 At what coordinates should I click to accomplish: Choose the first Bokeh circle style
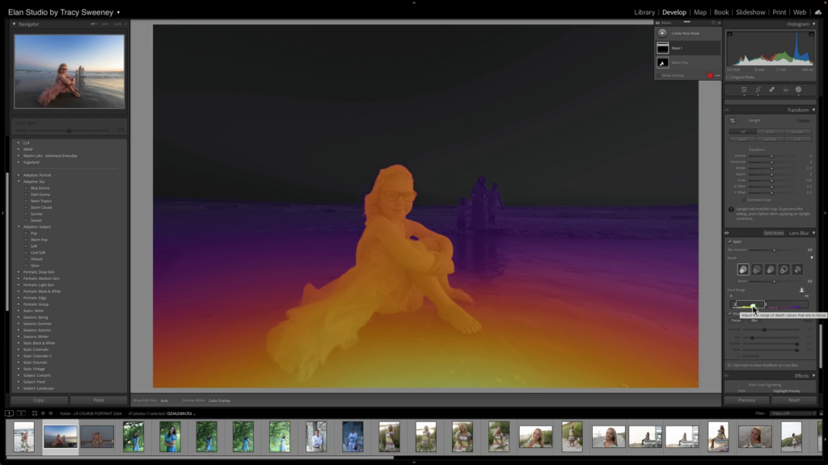tap(743, 270)
